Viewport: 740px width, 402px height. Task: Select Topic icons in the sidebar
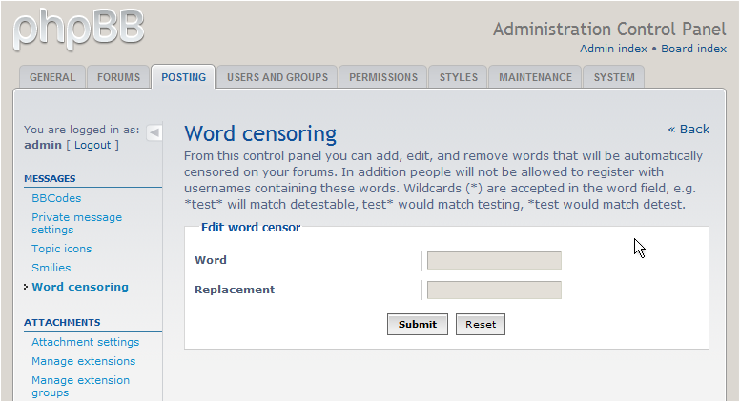61,249
